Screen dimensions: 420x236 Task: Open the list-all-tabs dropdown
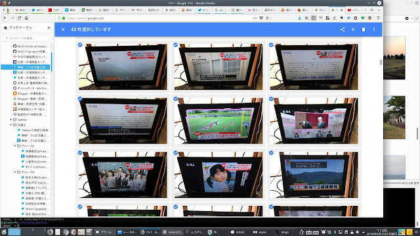[x=379, y=10]
